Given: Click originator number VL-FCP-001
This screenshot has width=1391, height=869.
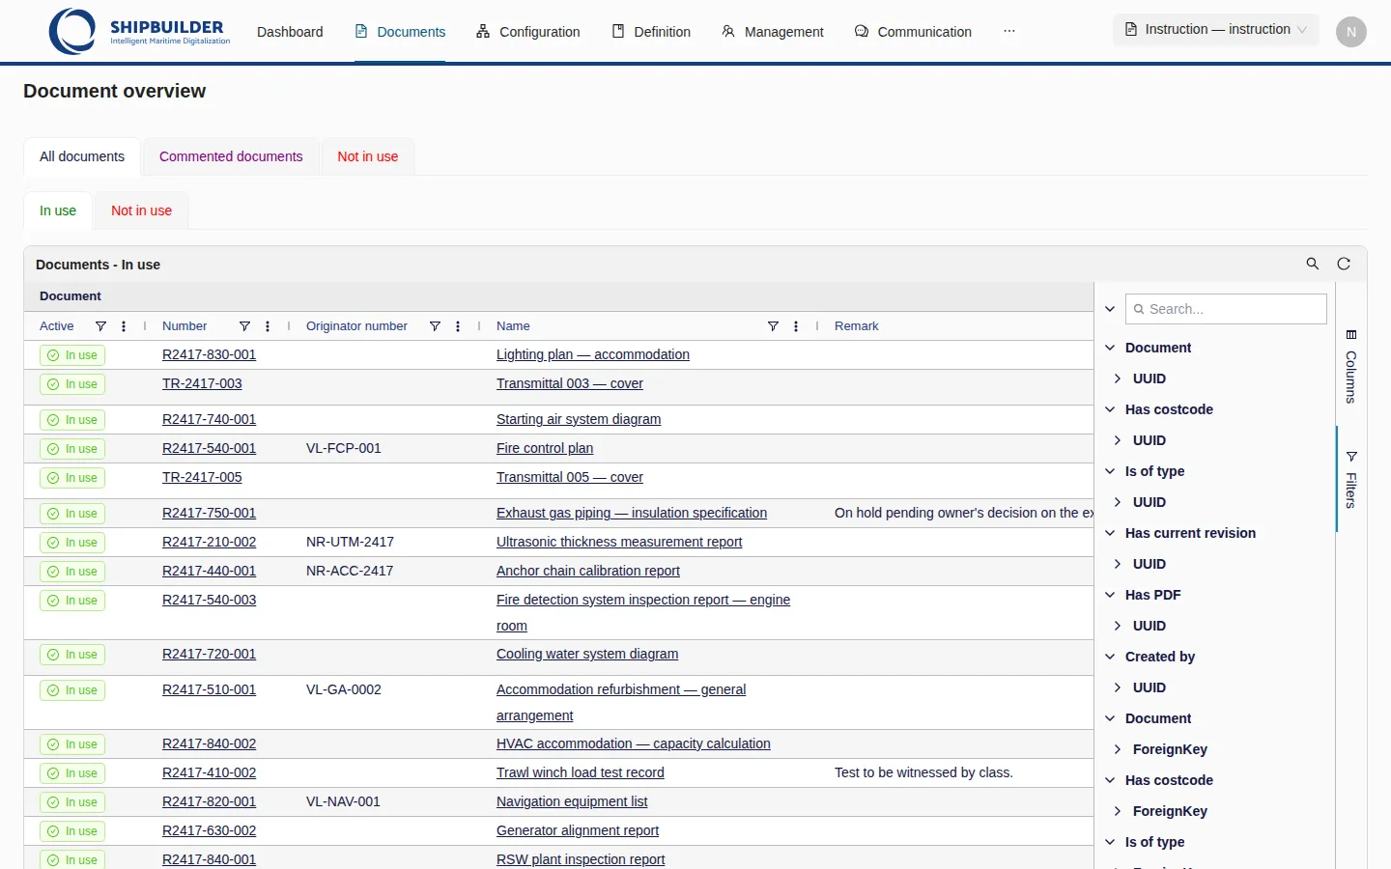Looking at the screenshot, I should point(344,448).
